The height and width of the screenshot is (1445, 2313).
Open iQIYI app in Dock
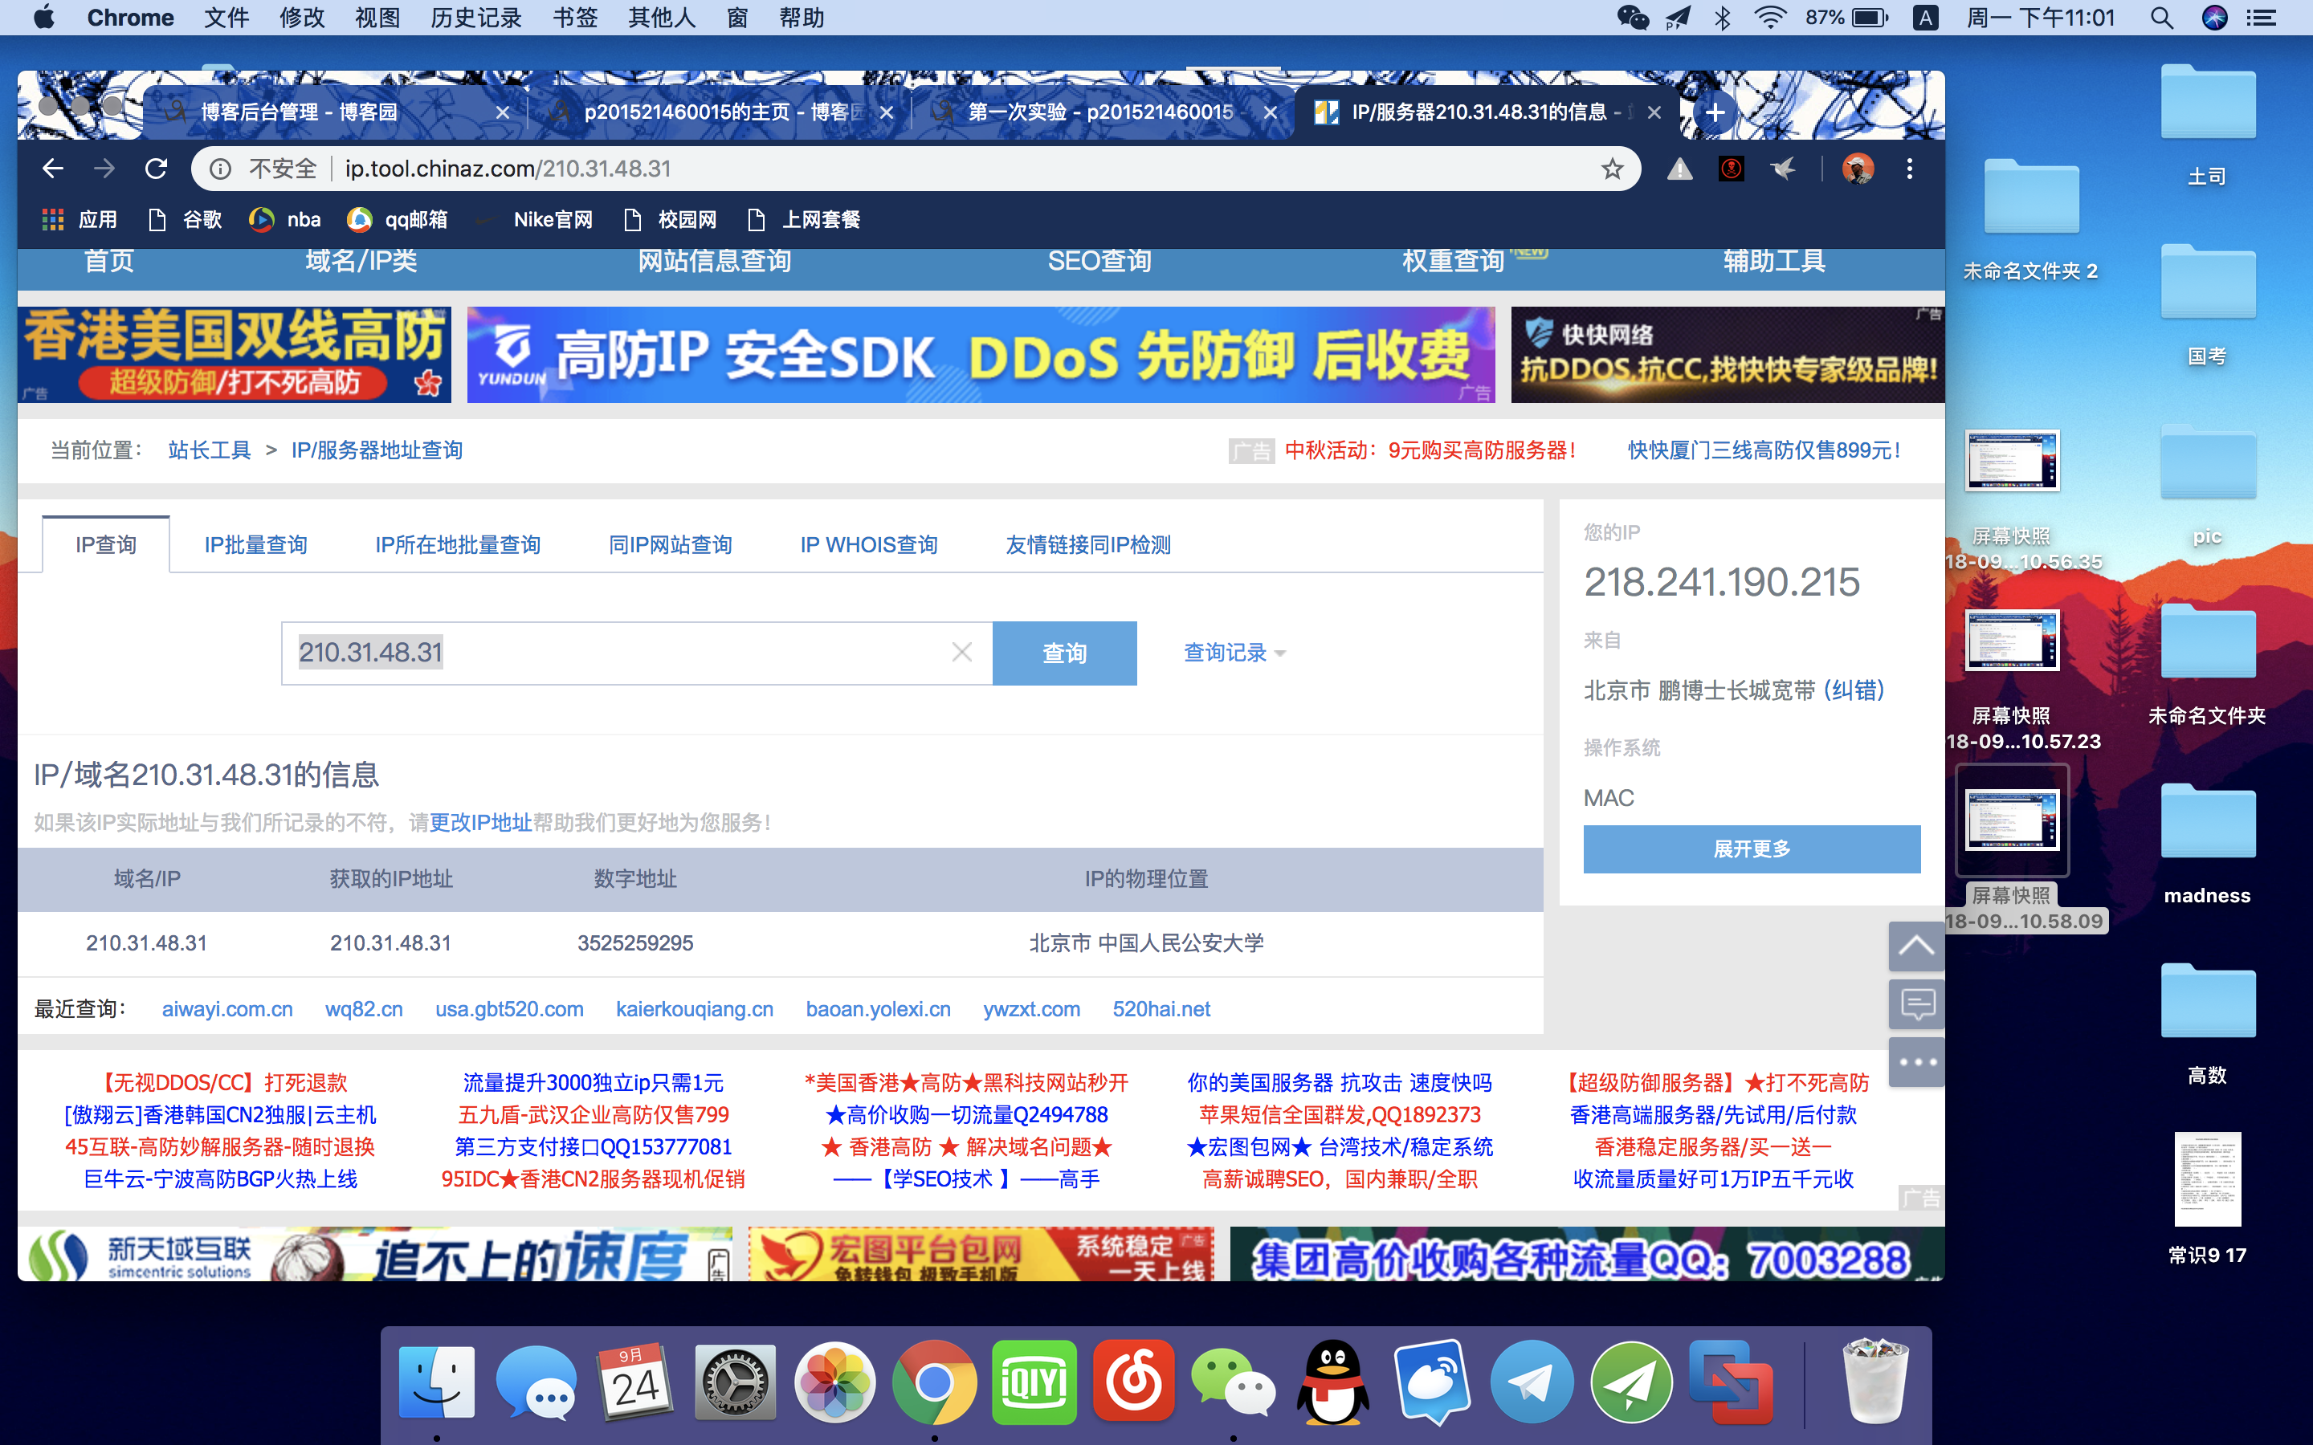click(1034, 1383)
